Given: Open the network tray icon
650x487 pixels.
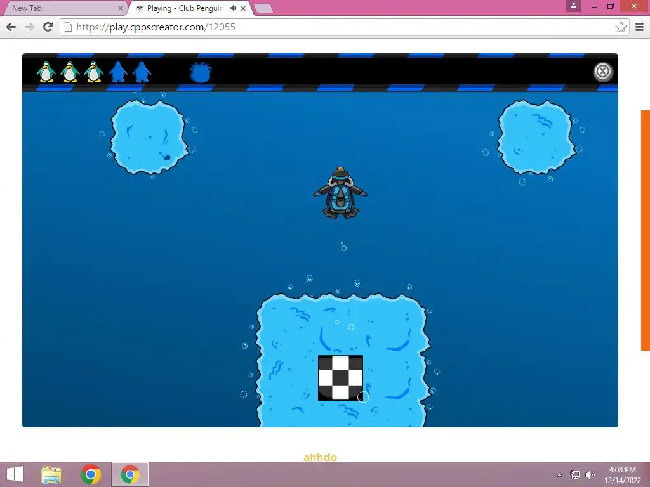Looking at the screenshot, I should [x=575, y=474].
